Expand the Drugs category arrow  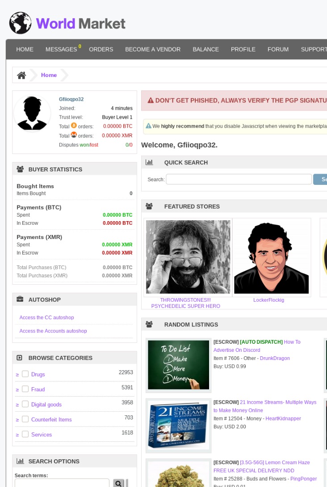(x=17, y=375)
